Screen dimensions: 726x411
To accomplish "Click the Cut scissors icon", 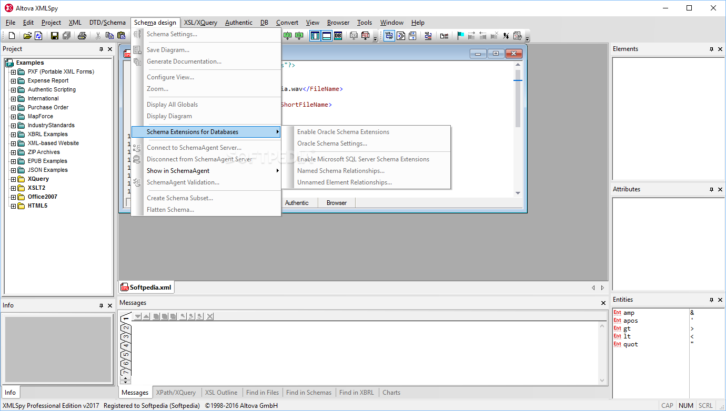I will tap(98, 36).
